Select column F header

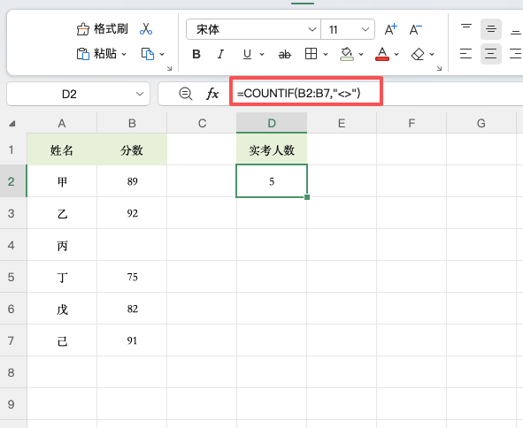pyautogui.click(x=411, y=123)
